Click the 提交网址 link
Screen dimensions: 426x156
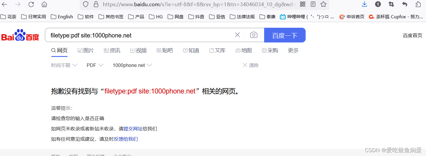pyautogui.click(x=133, y=129)
